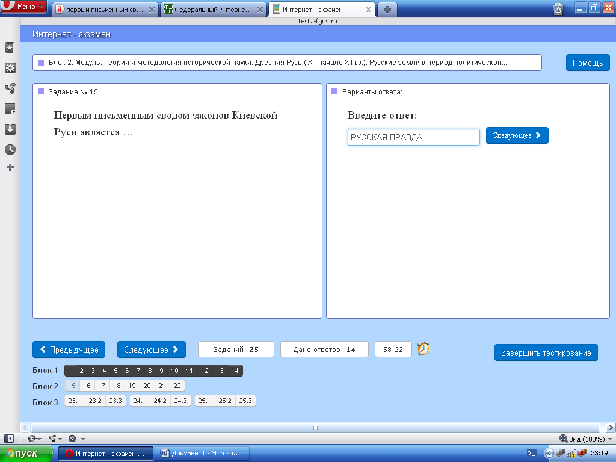Image resolution: width=616 pixels, height=462 pixels.
Task: Switch to Документ1 Microsoft Word taskbar item
Action: point(202,454)
